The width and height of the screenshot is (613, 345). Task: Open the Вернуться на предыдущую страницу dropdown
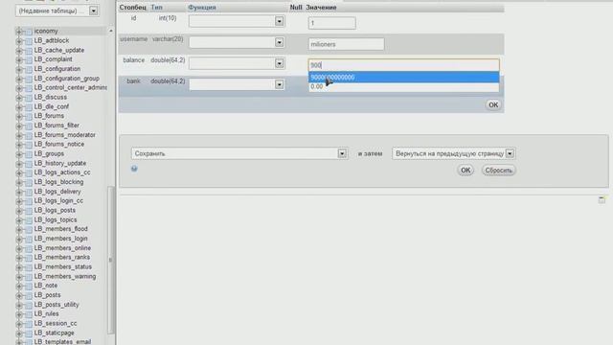tap(453, 153)
